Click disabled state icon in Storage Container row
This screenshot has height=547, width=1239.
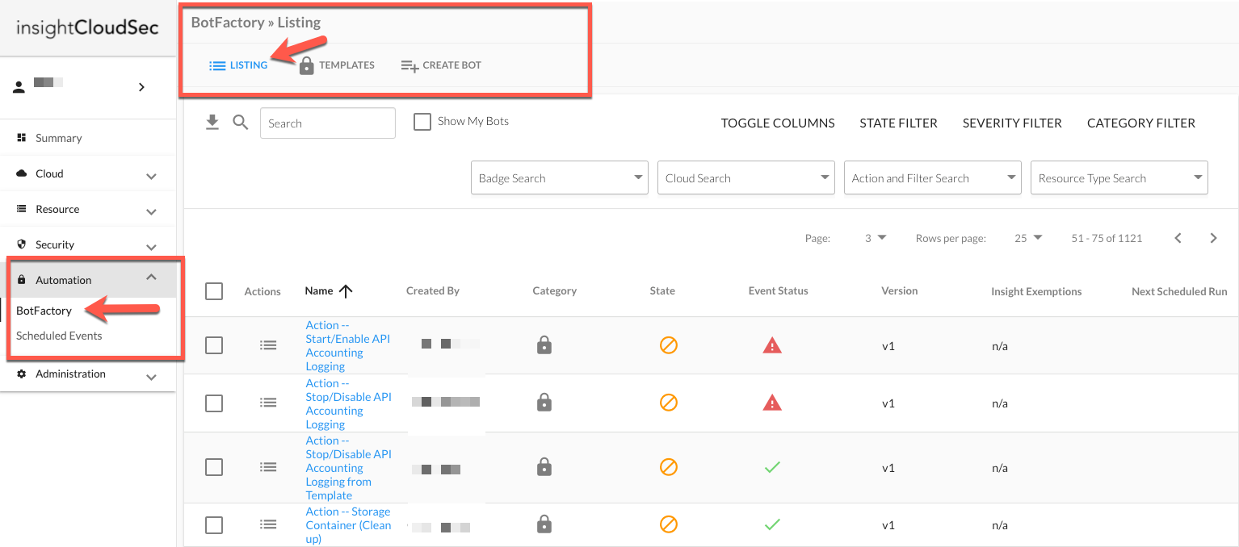(668, 524)
